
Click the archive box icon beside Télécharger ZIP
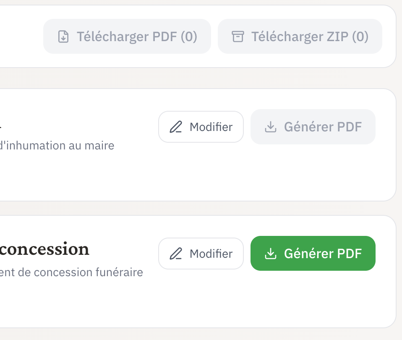(238, 37)
